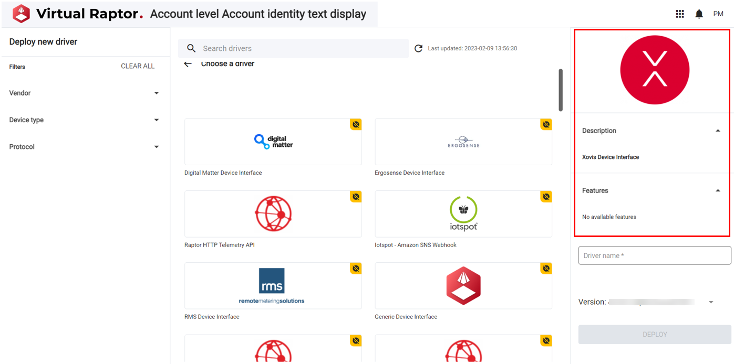The height and width of the screenshot is (364, 734).
Task: Click the Xovis logo in the details panel
Action: [654, 69]
